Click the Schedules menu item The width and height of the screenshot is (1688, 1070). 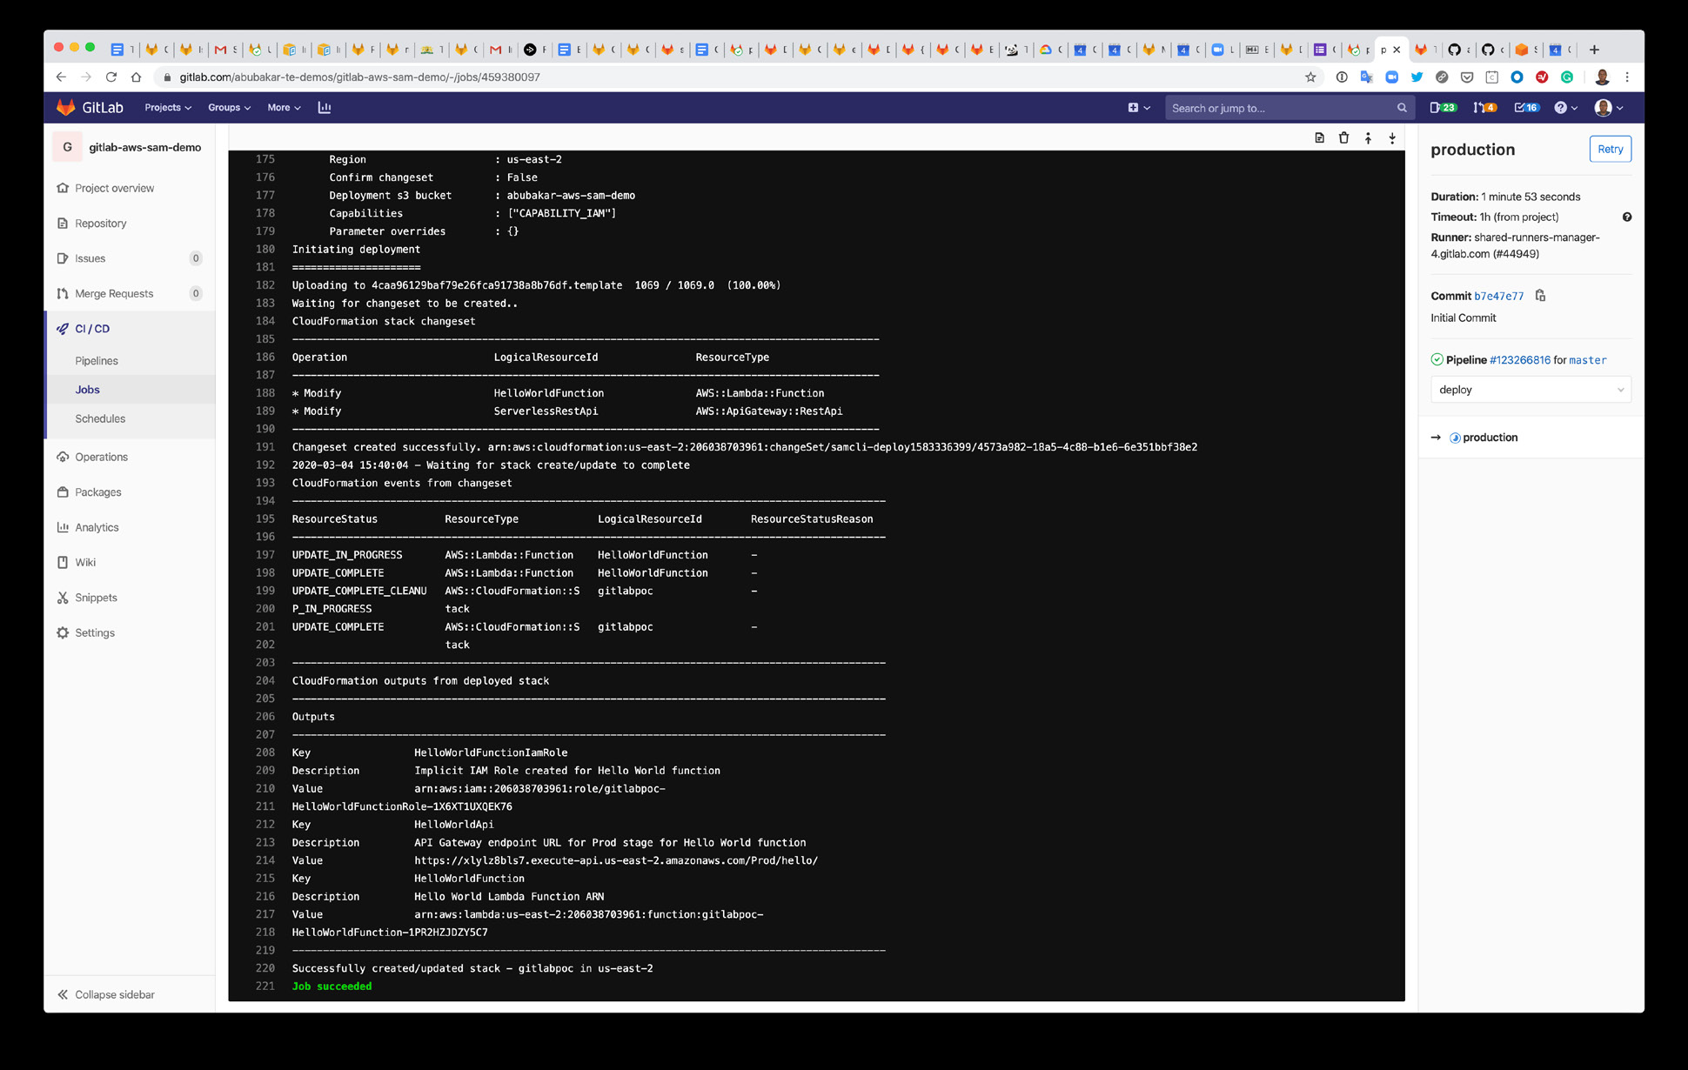(x=101, y=417)
